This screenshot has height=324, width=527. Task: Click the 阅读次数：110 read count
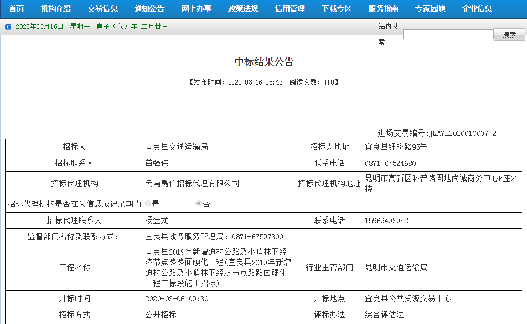pos(312,82)
